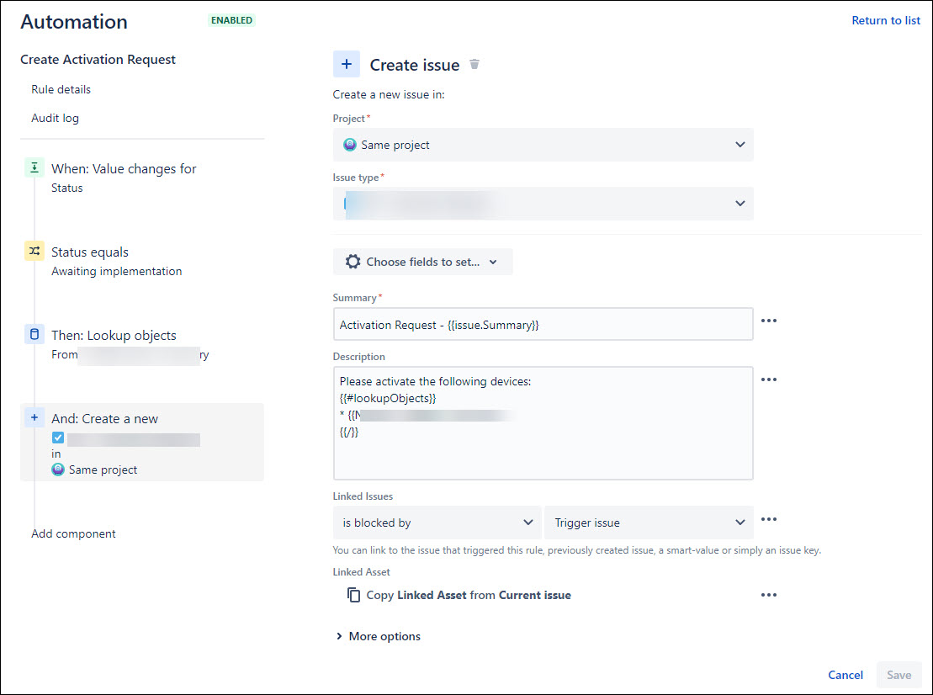Switch to the Audit log section
The image size is (933, 695).
(55, 118)
